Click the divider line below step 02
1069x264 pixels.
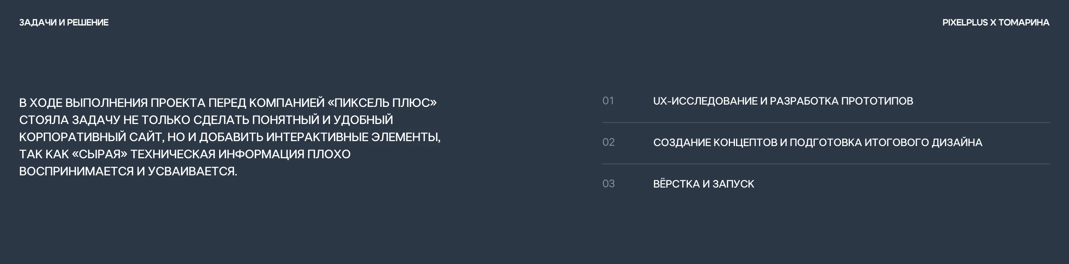pos(826,164)
